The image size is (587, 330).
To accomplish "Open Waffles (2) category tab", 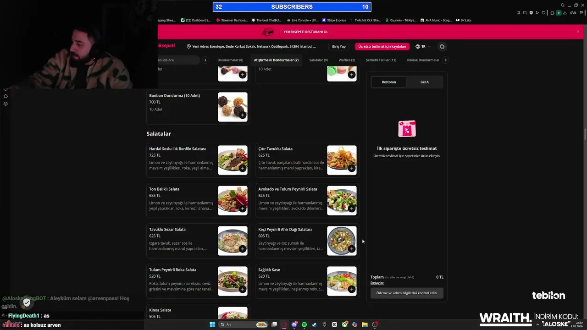I will [x=347, y=60].
